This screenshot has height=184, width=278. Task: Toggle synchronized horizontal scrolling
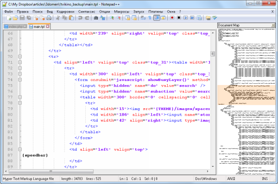134,18
